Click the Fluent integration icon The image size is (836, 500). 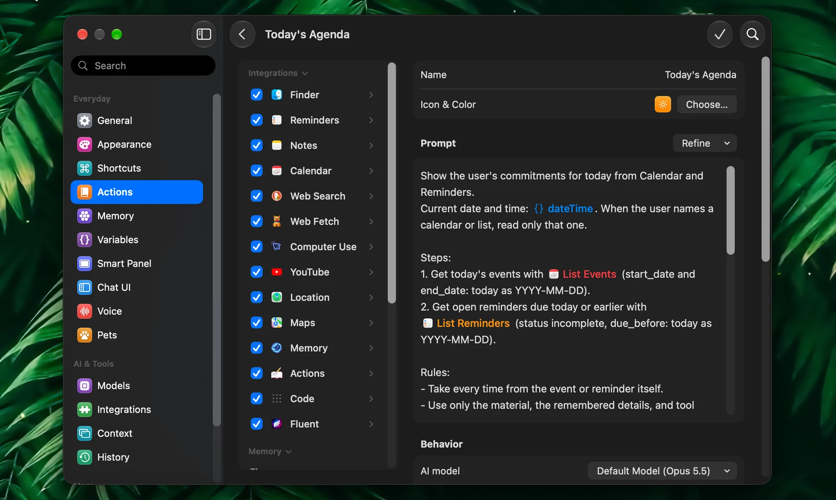point(277,424)
